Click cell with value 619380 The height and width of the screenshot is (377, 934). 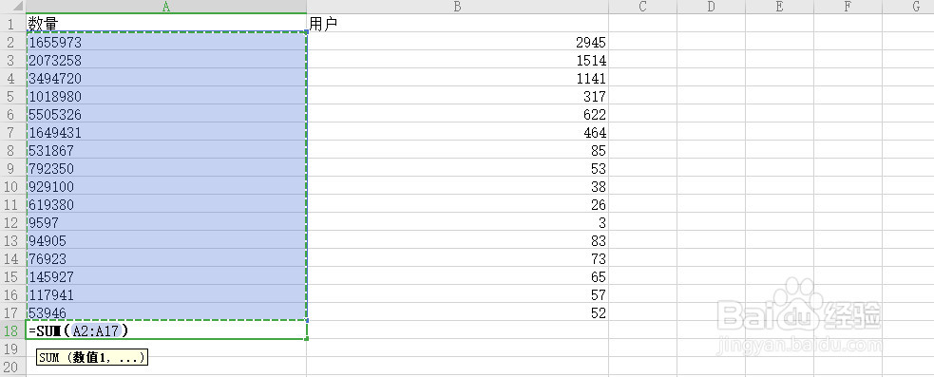pos(166,203)
